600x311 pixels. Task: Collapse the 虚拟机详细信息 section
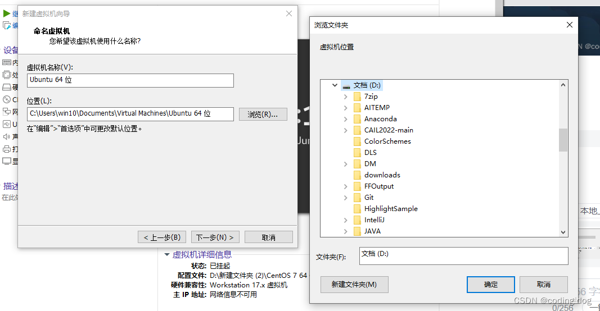(167, 254)
